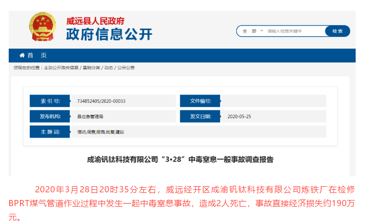Click the national emblem logo
Viewport: 370px width, 223px height.
pyautogui.click(x=43, y=29)
